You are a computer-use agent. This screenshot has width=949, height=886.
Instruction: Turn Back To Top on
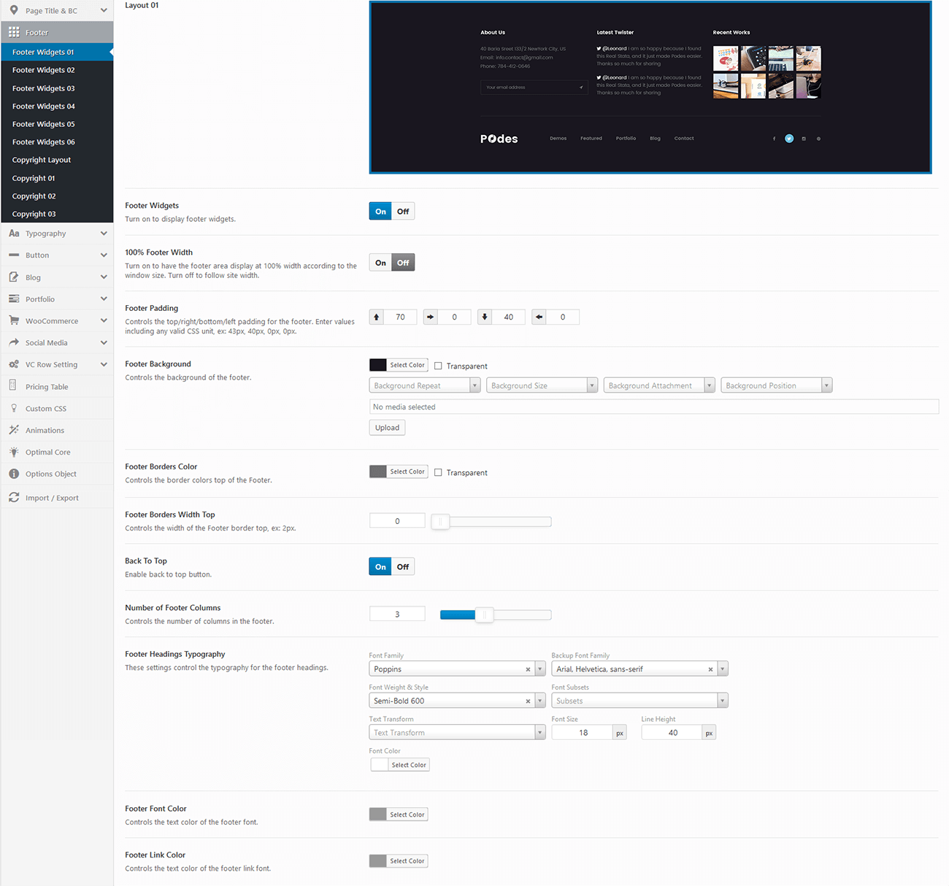pyautogui.click(x=380, y=567)
